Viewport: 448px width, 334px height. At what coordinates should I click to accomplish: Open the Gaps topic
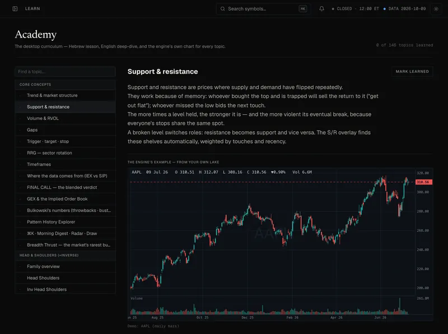tap(65, 130)
